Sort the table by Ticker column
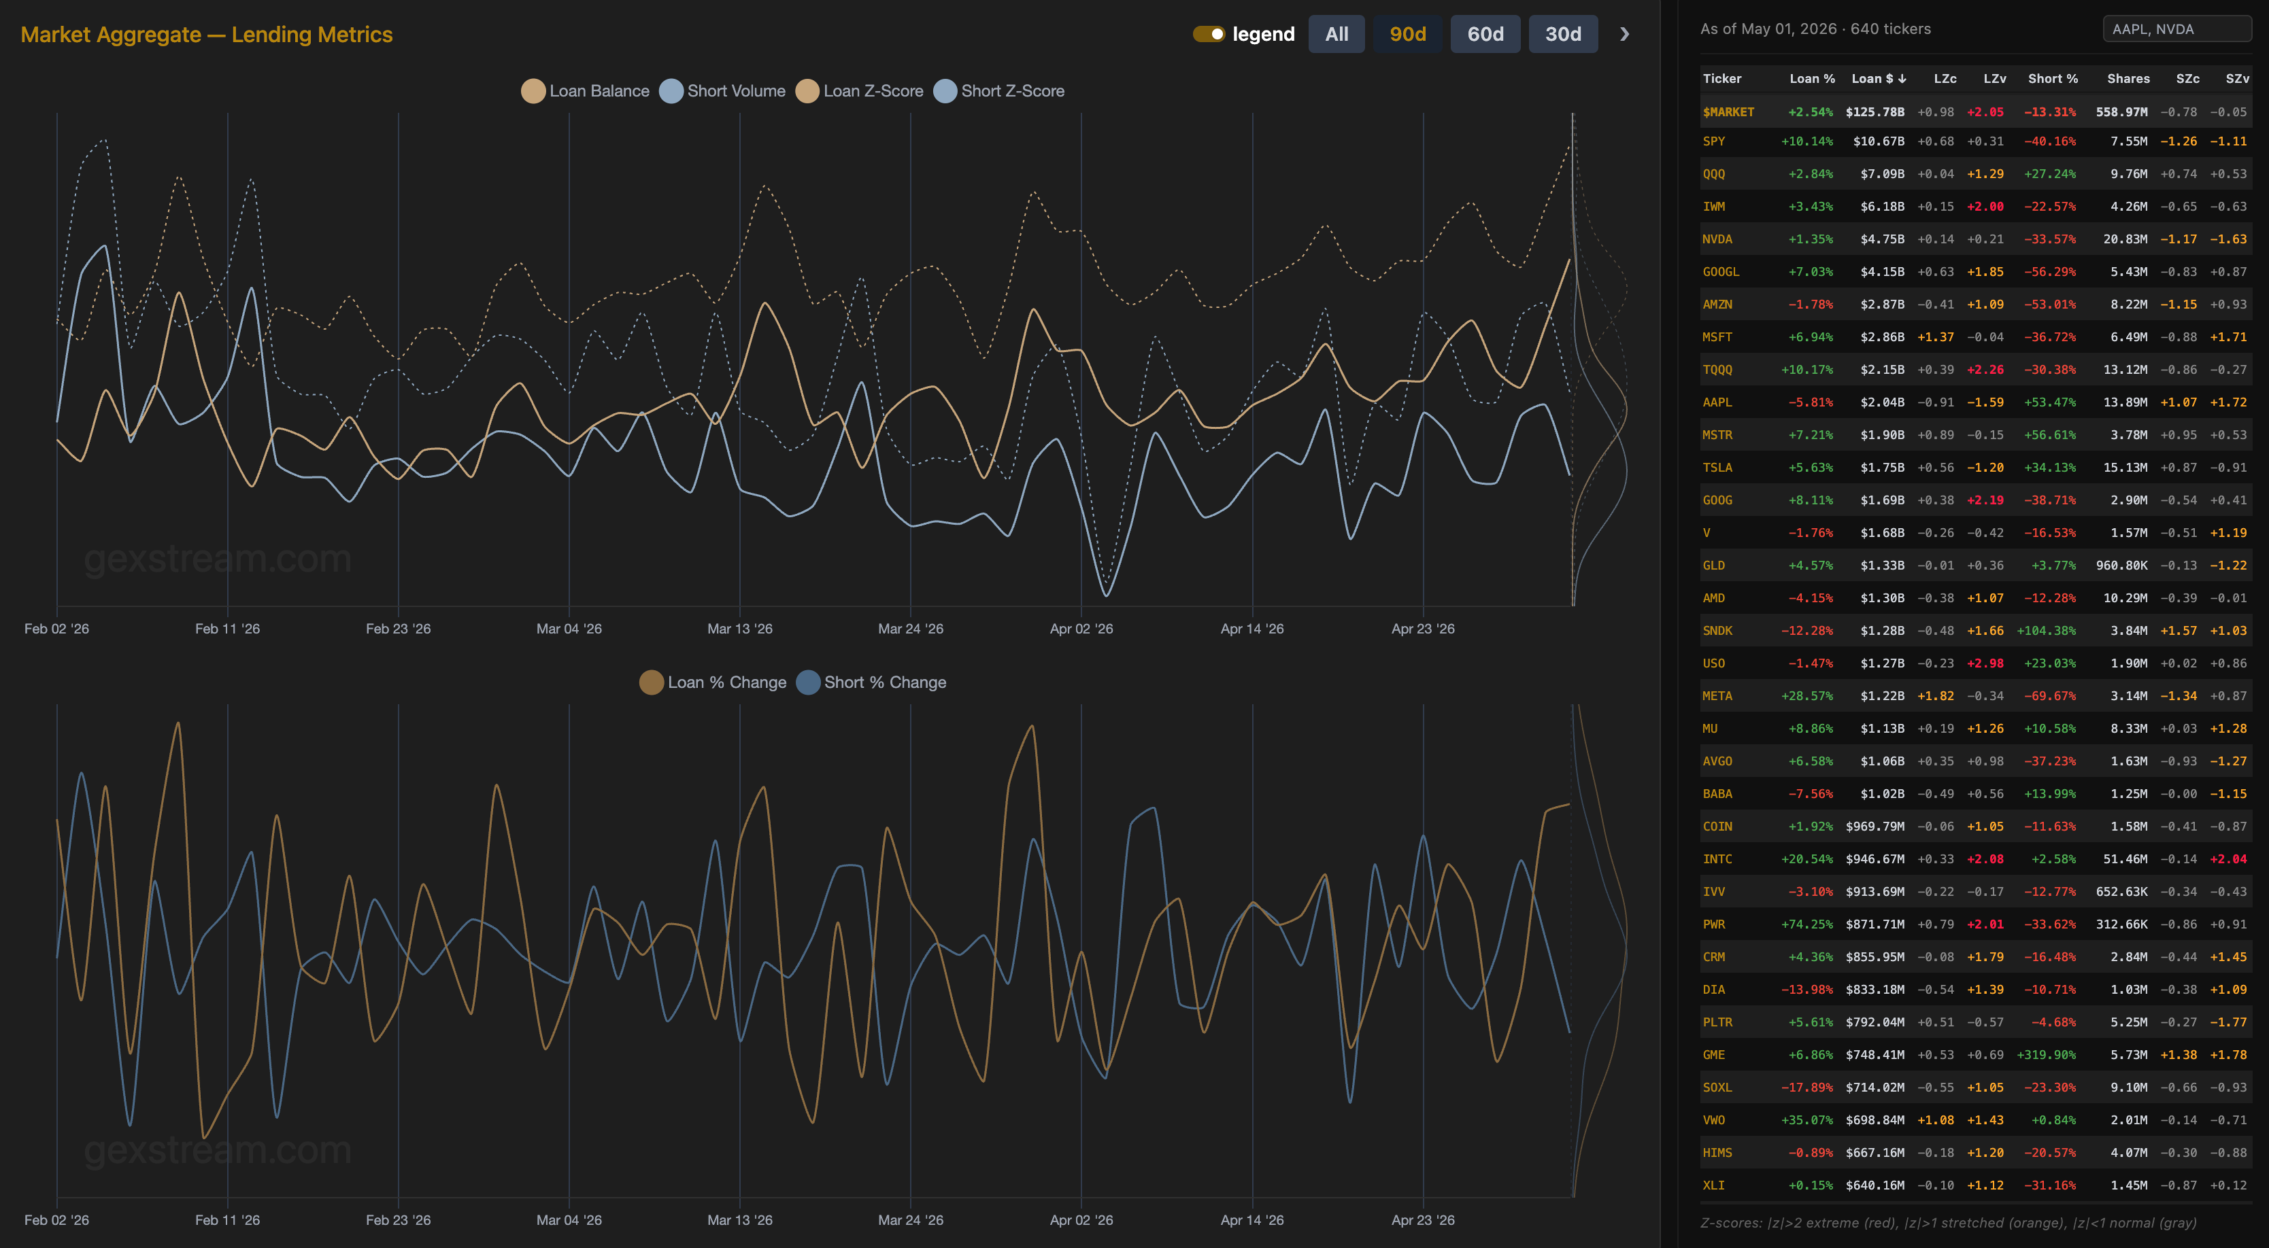This screenshot has width=2269, height=1248. coord(1722,78)
